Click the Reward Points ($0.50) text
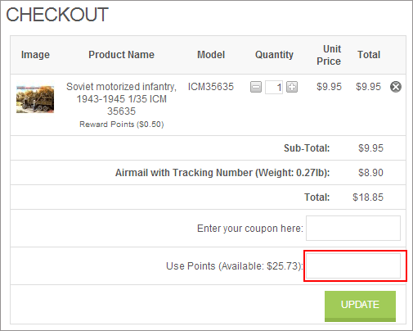Screen dimensions: 413x331 click(122, 125)
